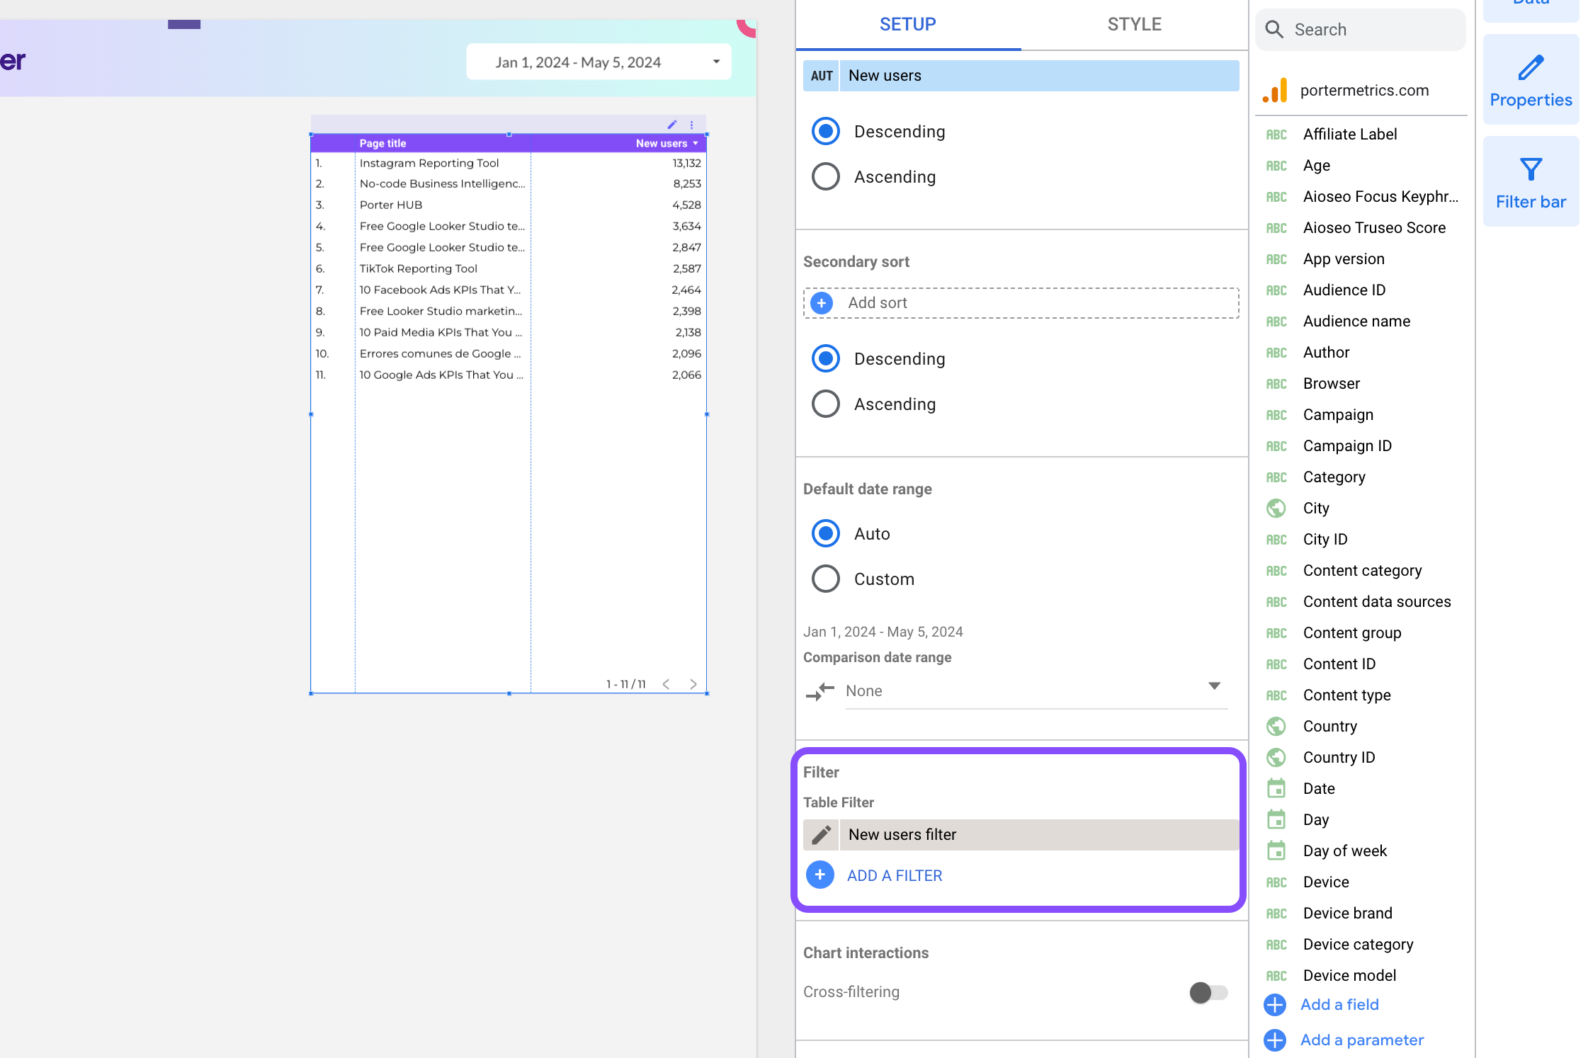The image size is (1588, 1058).
Task: Click the comparison arrows icon beside None
Action: 820,691
